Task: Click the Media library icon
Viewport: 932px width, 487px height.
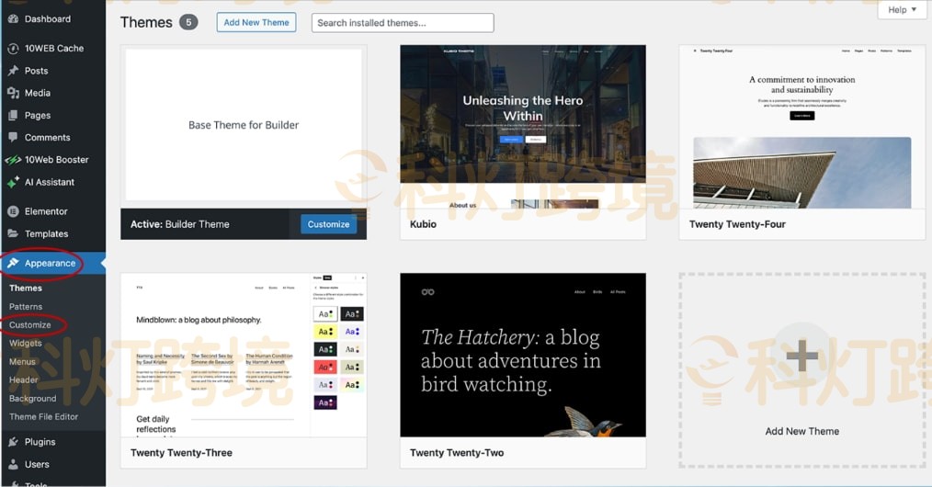Action: 13,93
